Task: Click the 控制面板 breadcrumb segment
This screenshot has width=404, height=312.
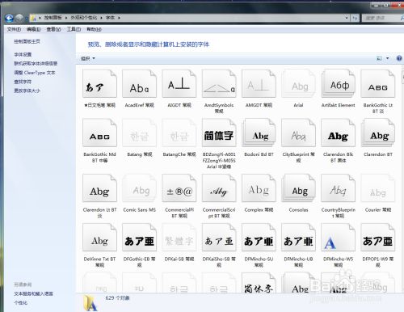Action: point(53,18)
